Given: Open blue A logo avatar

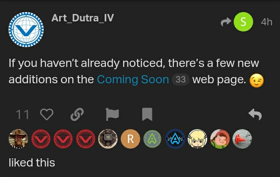Looking at the screenshot, I should 175,139.
